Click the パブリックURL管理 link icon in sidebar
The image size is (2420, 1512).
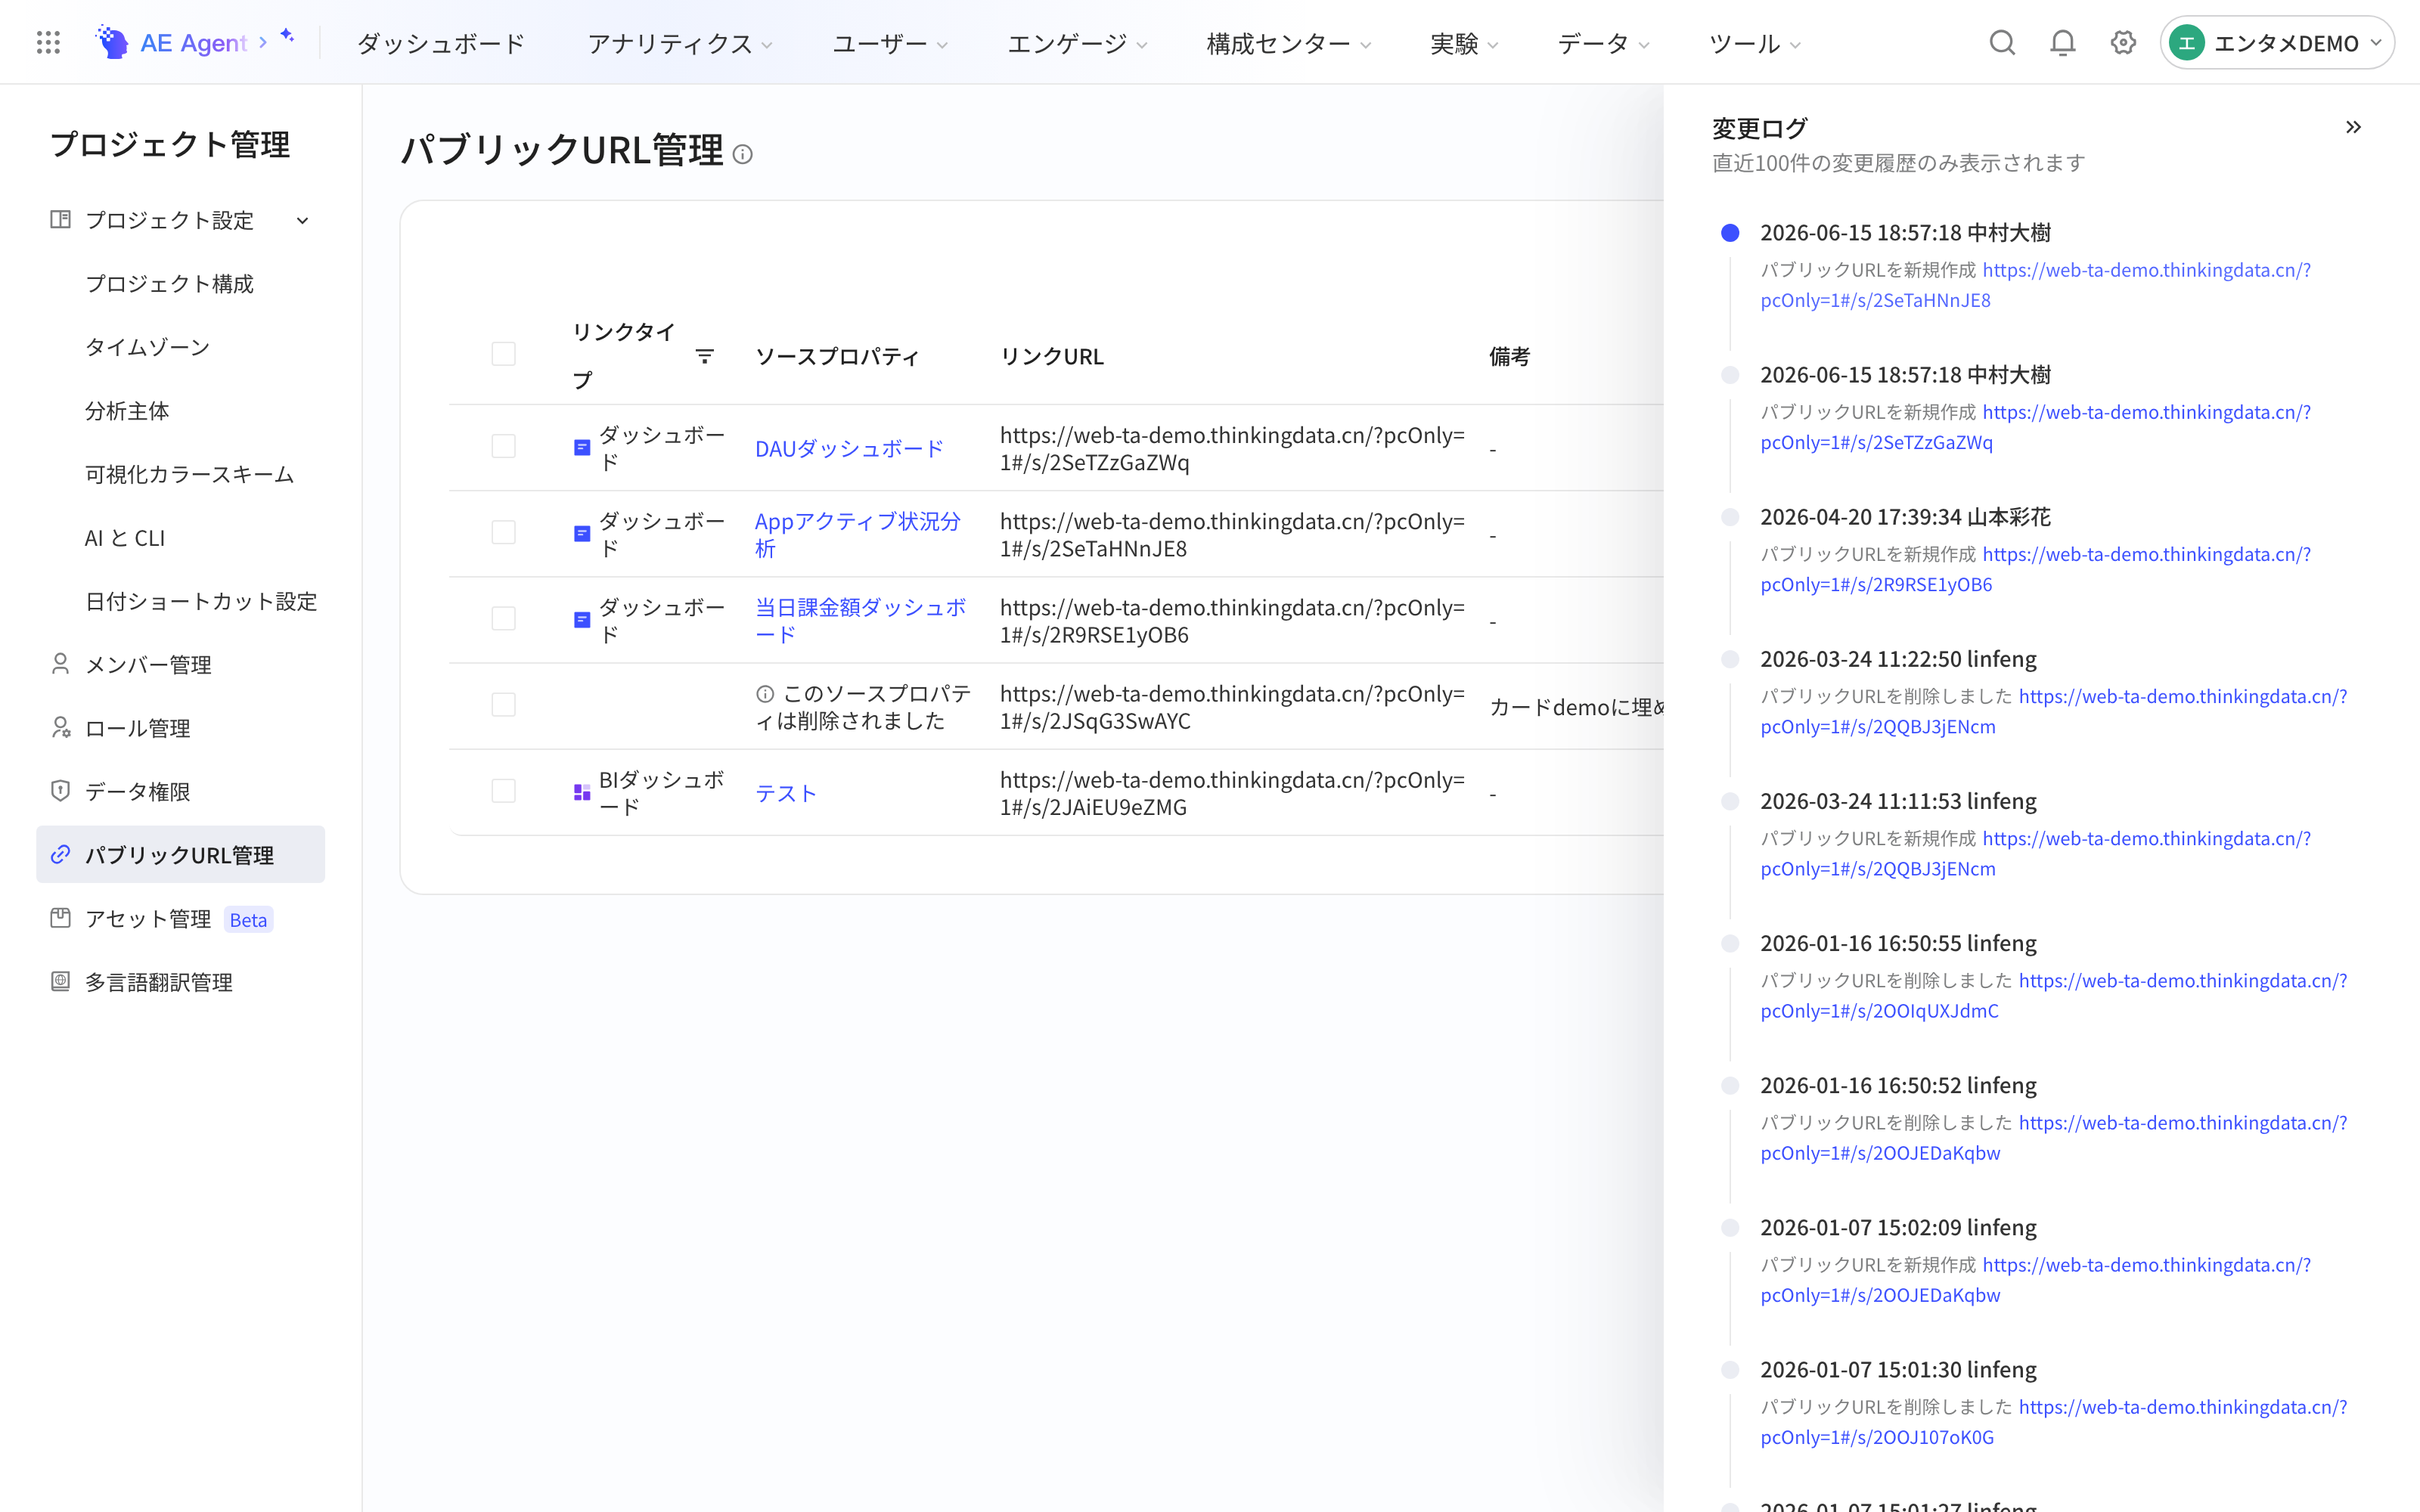pos(60,855)
